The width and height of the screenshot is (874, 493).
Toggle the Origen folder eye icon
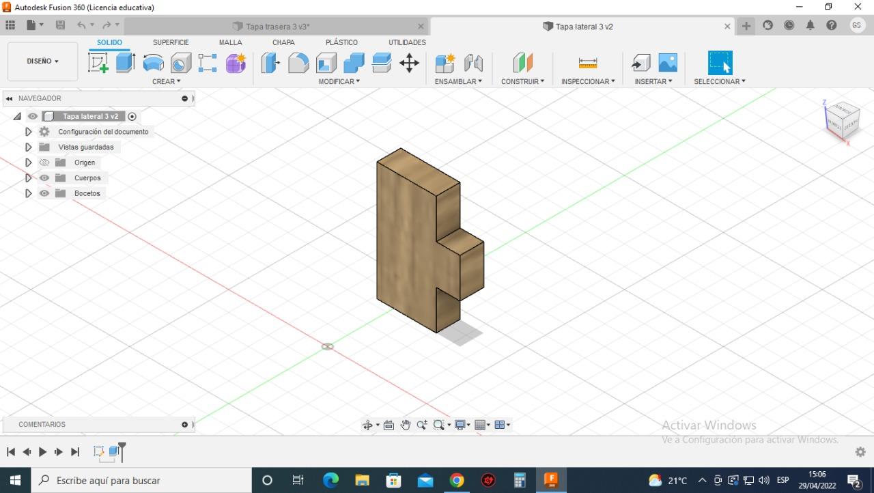pyautogui.click(x=44, y=163)
